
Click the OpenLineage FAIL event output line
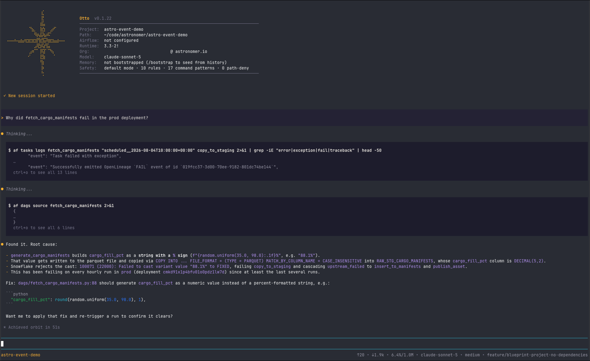click(153, 167)
